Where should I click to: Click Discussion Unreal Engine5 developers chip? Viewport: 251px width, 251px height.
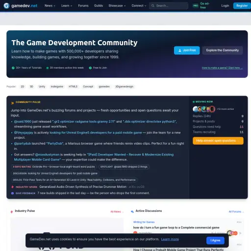[x=55, y=174]
